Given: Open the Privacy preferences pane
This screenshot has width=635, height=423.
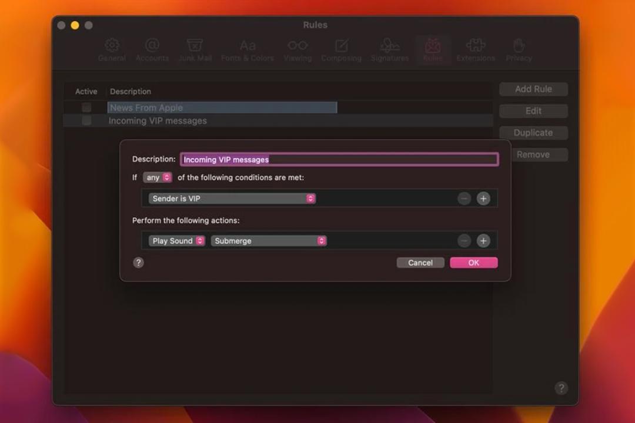Looking at the screenshot, I should [519, 50].
